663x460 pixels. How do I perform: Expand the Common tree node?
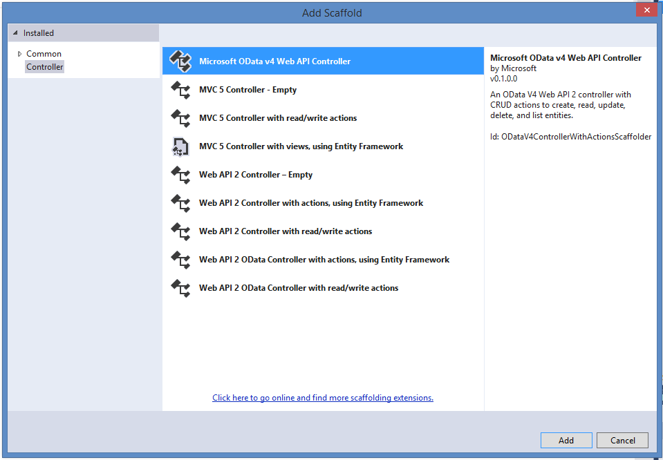[19, 54]
